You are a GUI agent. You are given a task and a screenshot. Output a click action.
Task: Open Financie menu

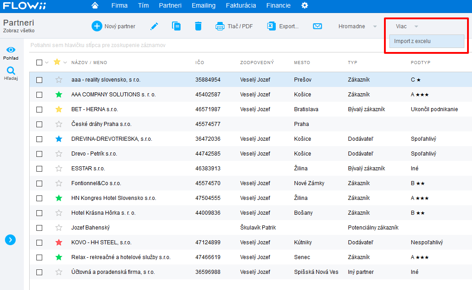(278, 5)
